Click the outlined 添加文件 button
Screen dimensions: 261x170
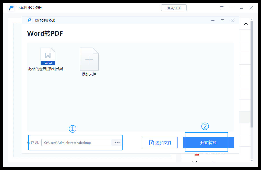pos(160,143)
